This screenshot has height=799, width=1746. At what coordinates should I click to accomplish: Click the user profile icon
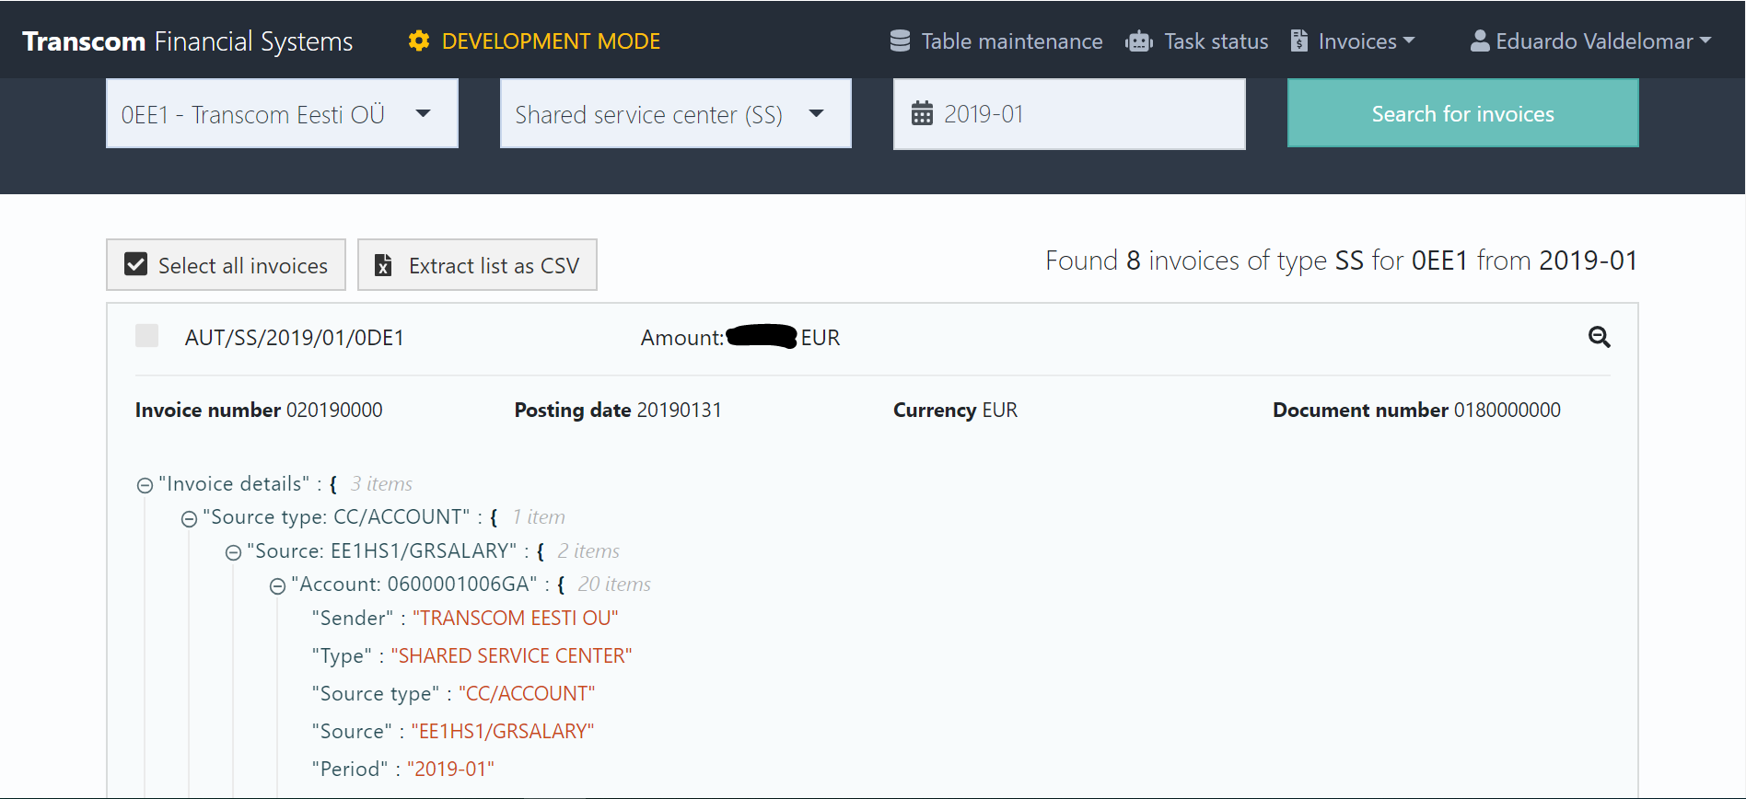click(1480, 41)
